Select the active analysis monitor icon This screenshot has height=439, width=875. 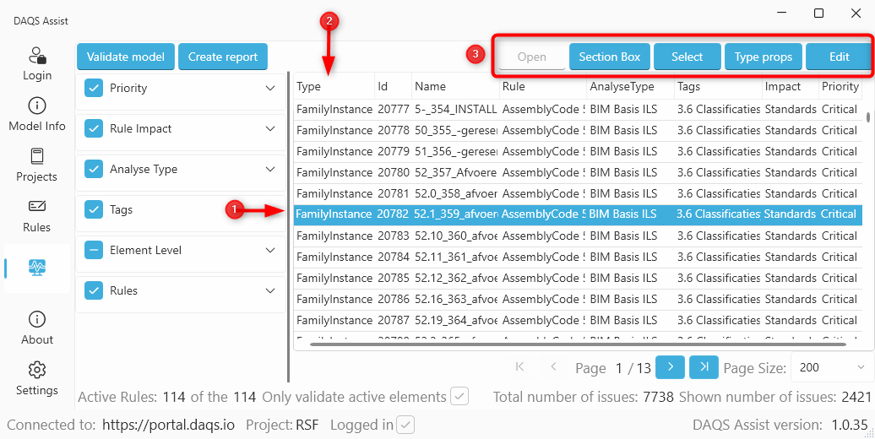pyautogui.click(x=37, y=267)
